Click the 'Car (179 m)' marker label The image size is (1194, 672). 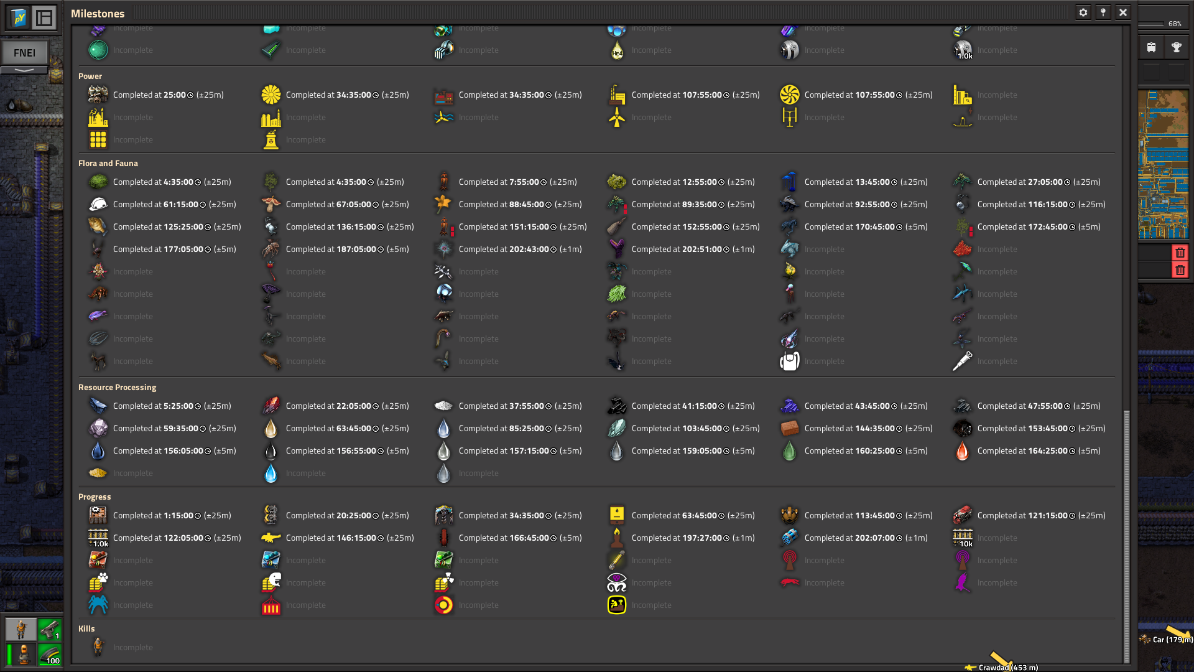coord(1172,639)
